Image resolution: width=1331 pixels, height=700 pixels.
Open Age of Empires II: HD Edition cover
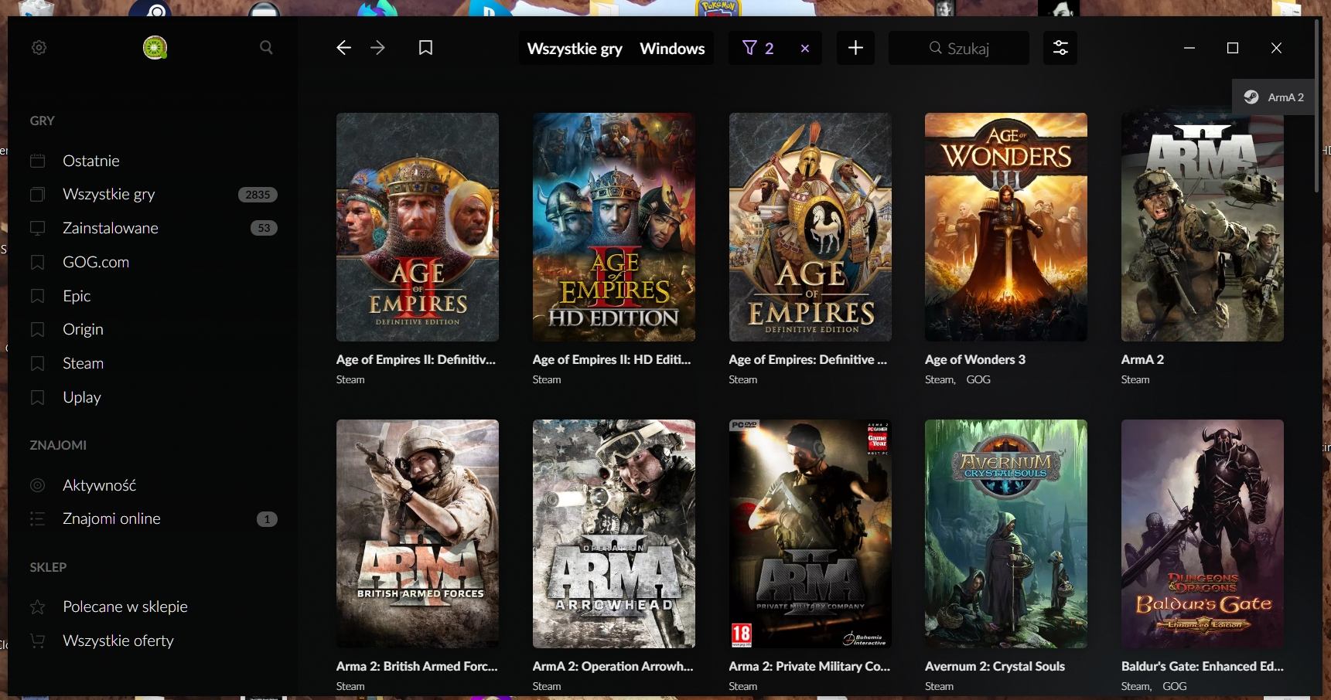pyautogui.click(x=614, y=227)
